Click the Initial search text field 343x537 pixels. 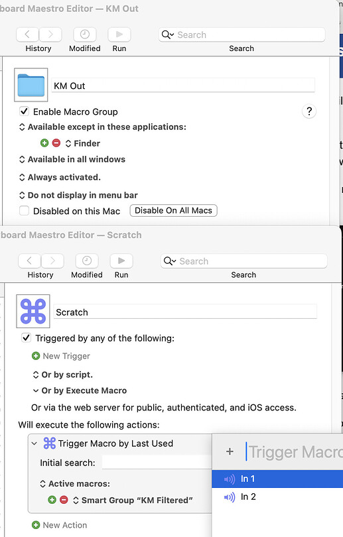pos(157,463)
